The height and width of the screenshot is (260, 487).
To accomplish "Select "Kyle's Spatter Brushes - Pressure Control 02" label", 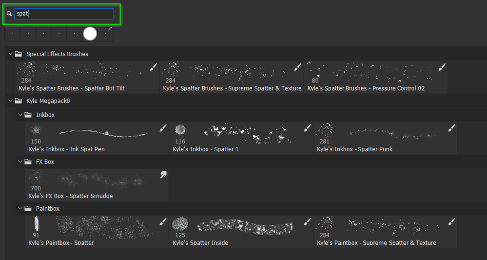I will 366,88.
